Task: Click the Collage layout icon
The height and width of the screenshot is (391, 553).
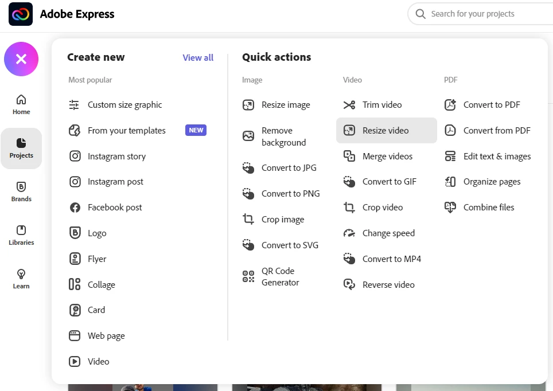Action: click(x=75, y=284)
